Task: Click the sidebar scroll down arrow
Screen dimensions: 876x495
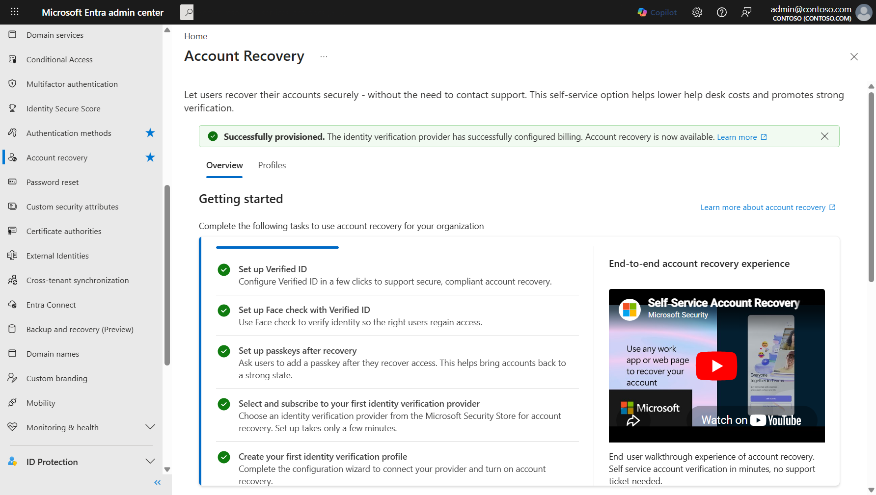Action: click(167, 469)
